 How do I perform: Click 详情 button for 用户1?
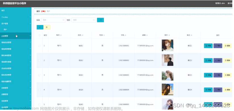[x=208, y=46]
